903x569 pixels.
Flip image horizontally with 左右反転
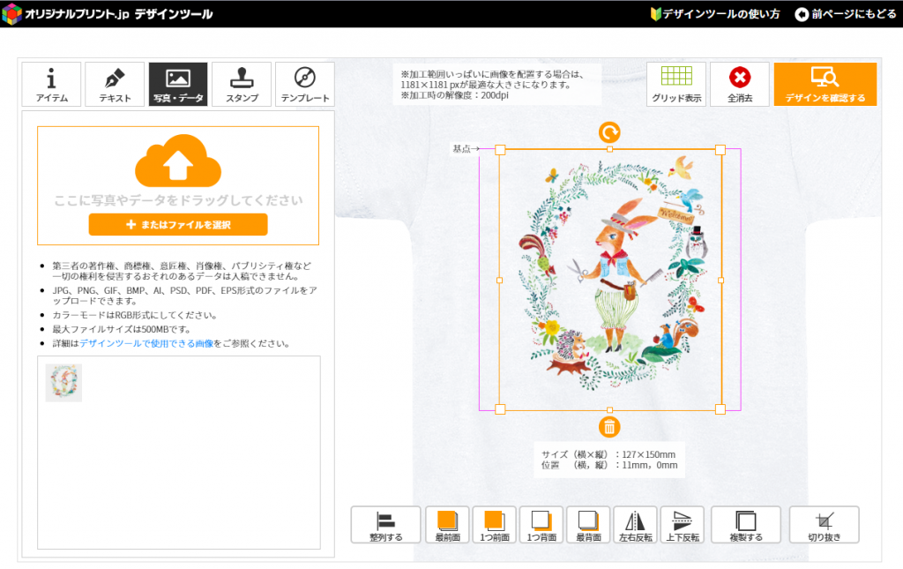point(635,525)
